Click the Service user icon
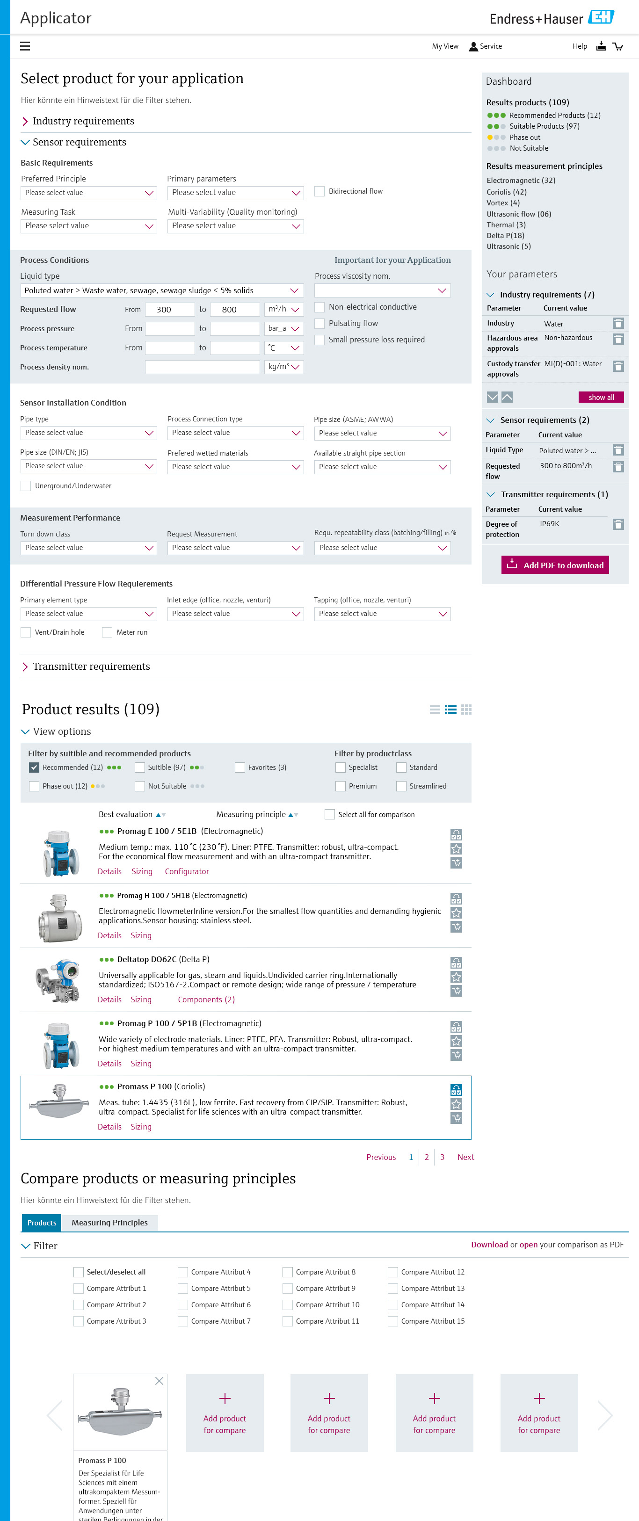Screen dimensions: 639x1521 pos(473,47)
